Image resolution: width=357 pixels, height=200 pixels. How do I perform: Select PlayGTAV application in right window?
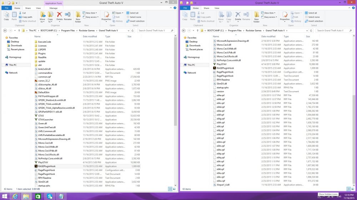tap(222, 64)
